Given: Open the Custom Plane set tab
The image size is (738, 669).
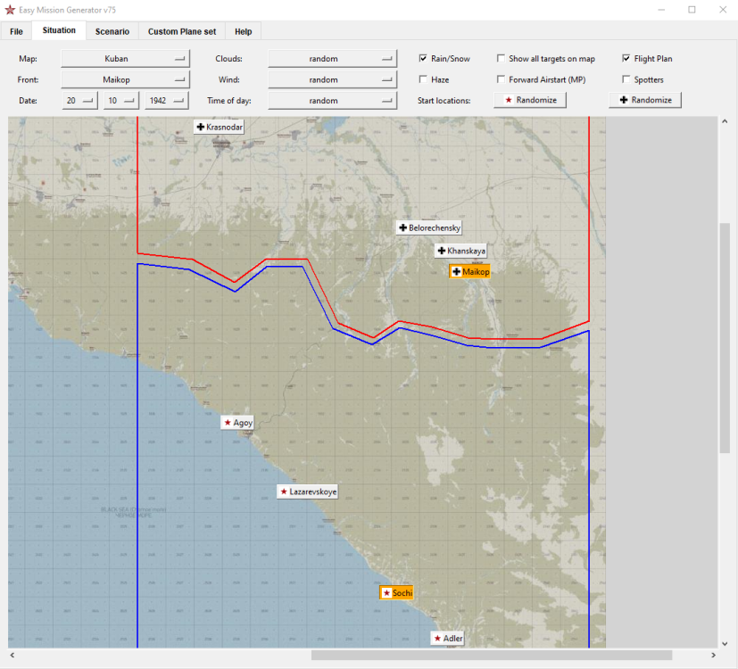Looking at the screenshot, I should pyautogui.click(x=182, y=31).
